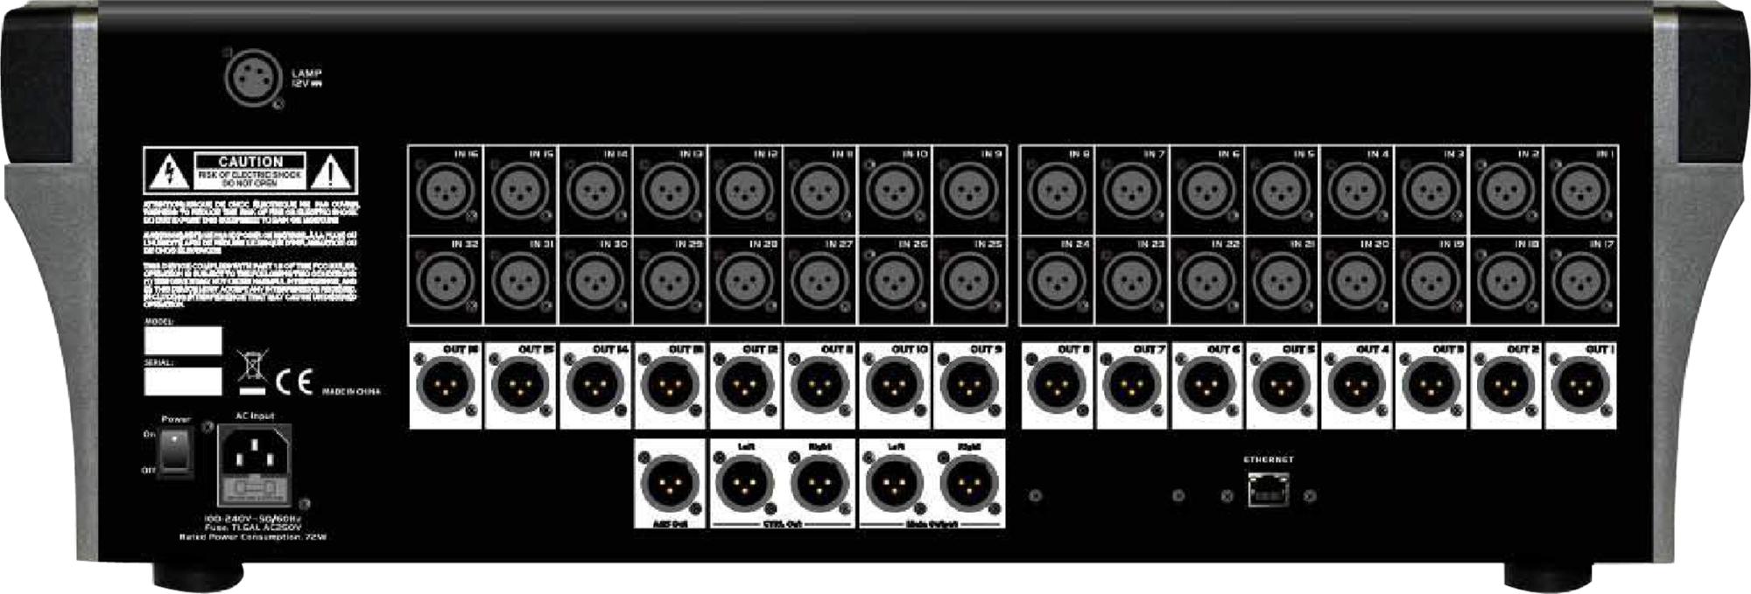Click the crossed-out wheelie bin symbol
1751x594 pixels.
coord(252,374)
